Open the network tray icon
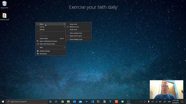Screen dimensions: 186x104 coord(156,101)
